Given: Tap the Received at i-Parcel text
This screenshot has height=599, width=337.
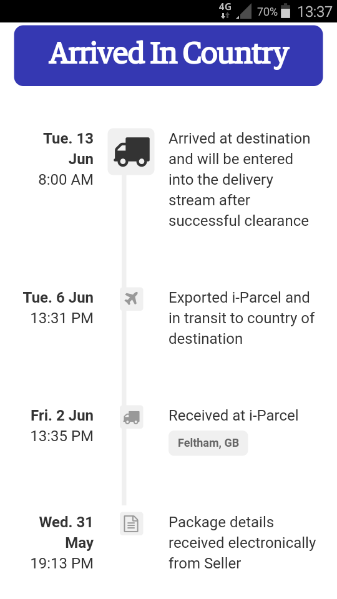Looking at the screenshot, I should click(x=233, y=416).
